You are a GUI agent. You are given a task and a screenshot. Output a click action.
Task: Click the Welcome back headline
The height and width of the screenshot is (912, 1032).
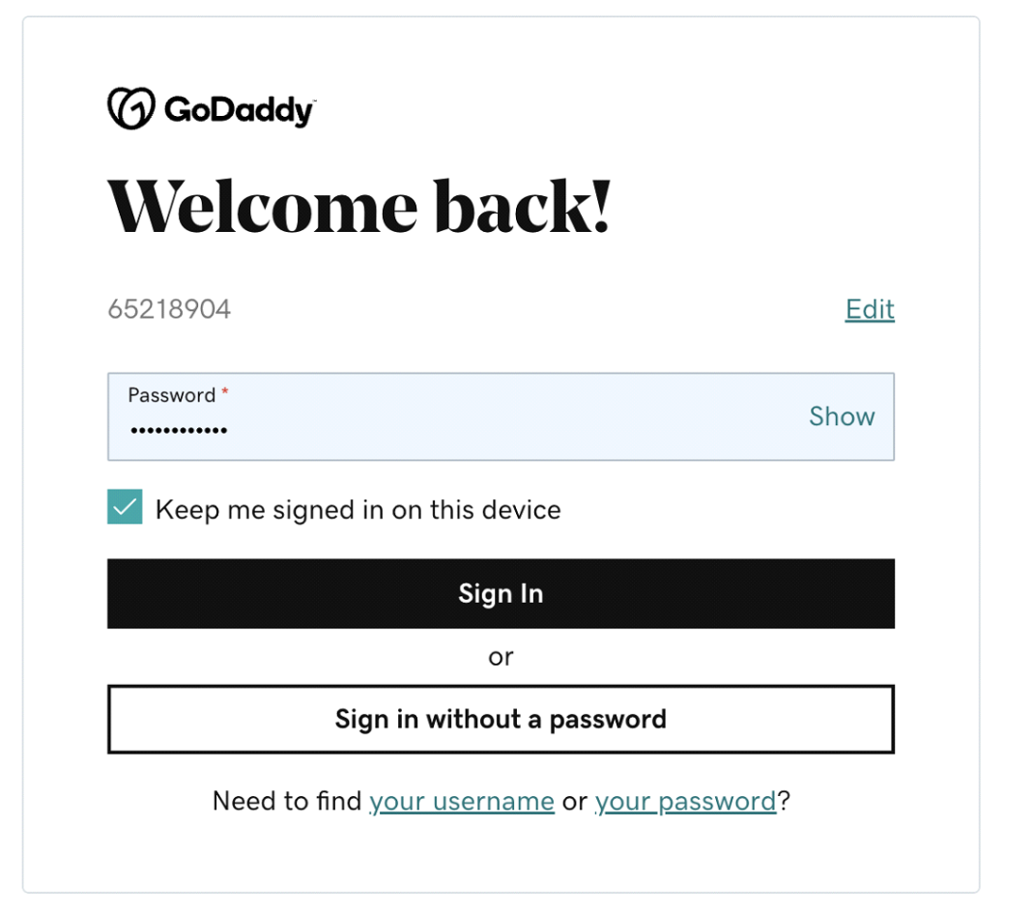[359, 205]
